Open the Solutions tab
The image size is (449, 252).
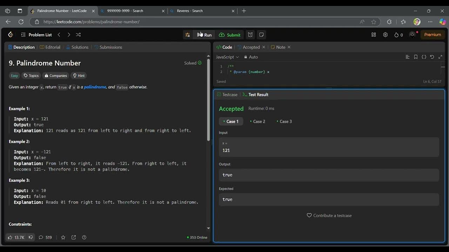77,47
